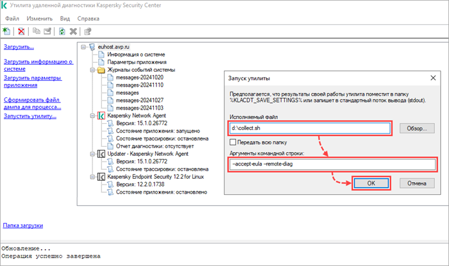Focus the Аргументы командной строки field
449x266 pixels.
[x=332, y=164]
